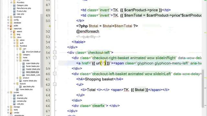The height and width of the screenshot is (116, 207).
Task: Click the public folder icon
Action: click(x=11, y=26)
